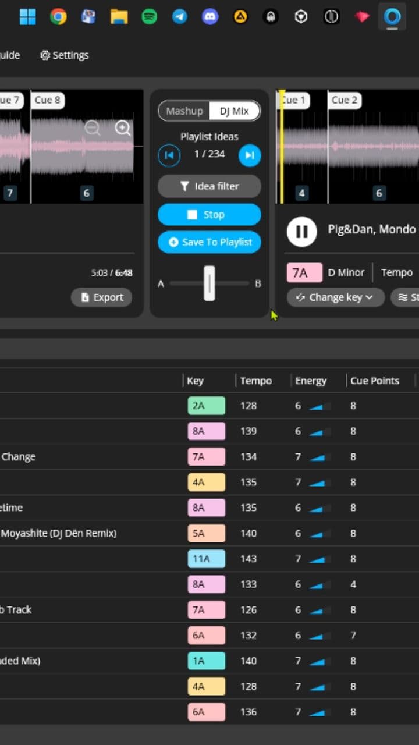The width and height of the screenshot is (419, 745).
Task: Click the 11A key tag in the list
Action: (206, 559)
